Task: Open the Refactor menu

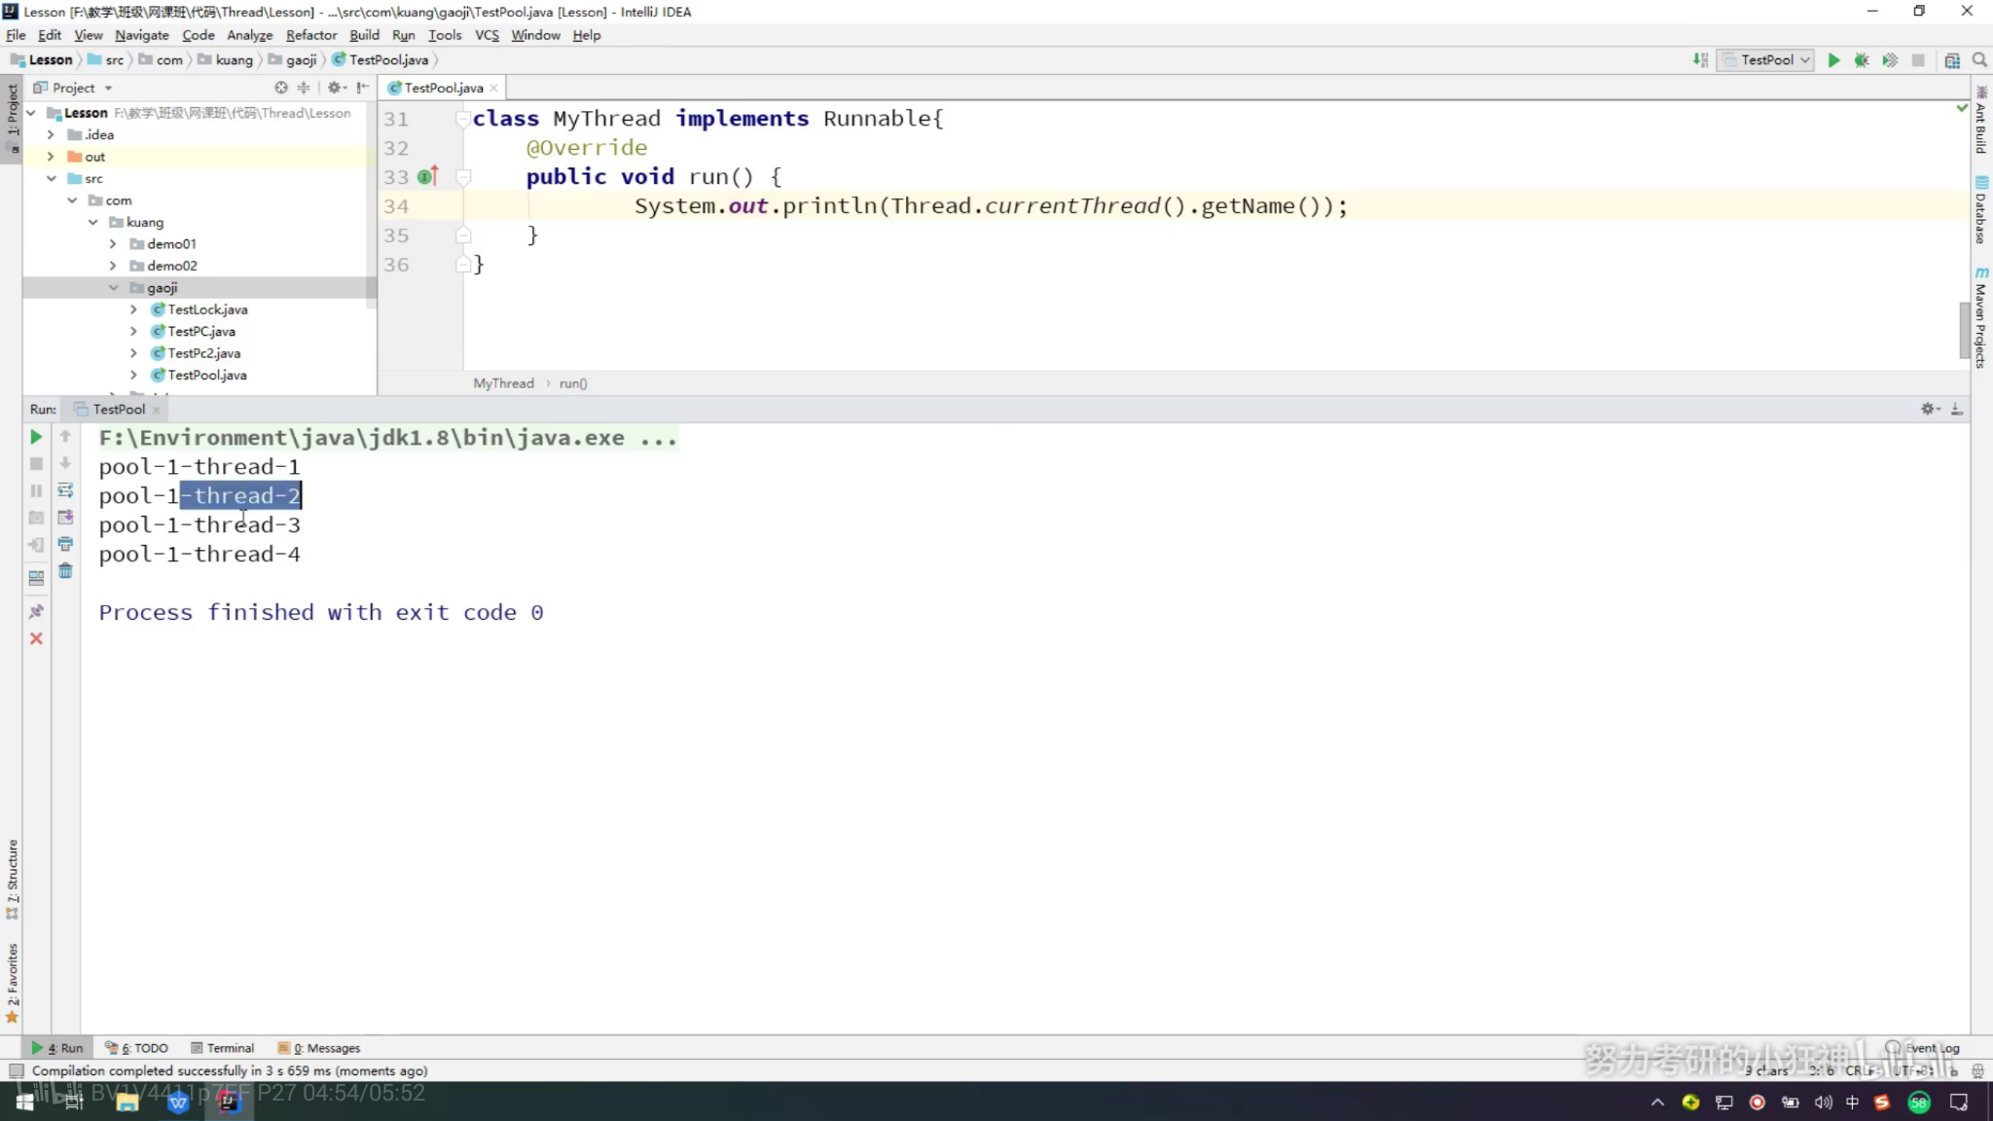Action: (311, 35)
